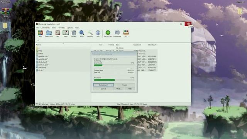
Task: Click the Mode... button in the extraction dialog
Action: point(119,89)
